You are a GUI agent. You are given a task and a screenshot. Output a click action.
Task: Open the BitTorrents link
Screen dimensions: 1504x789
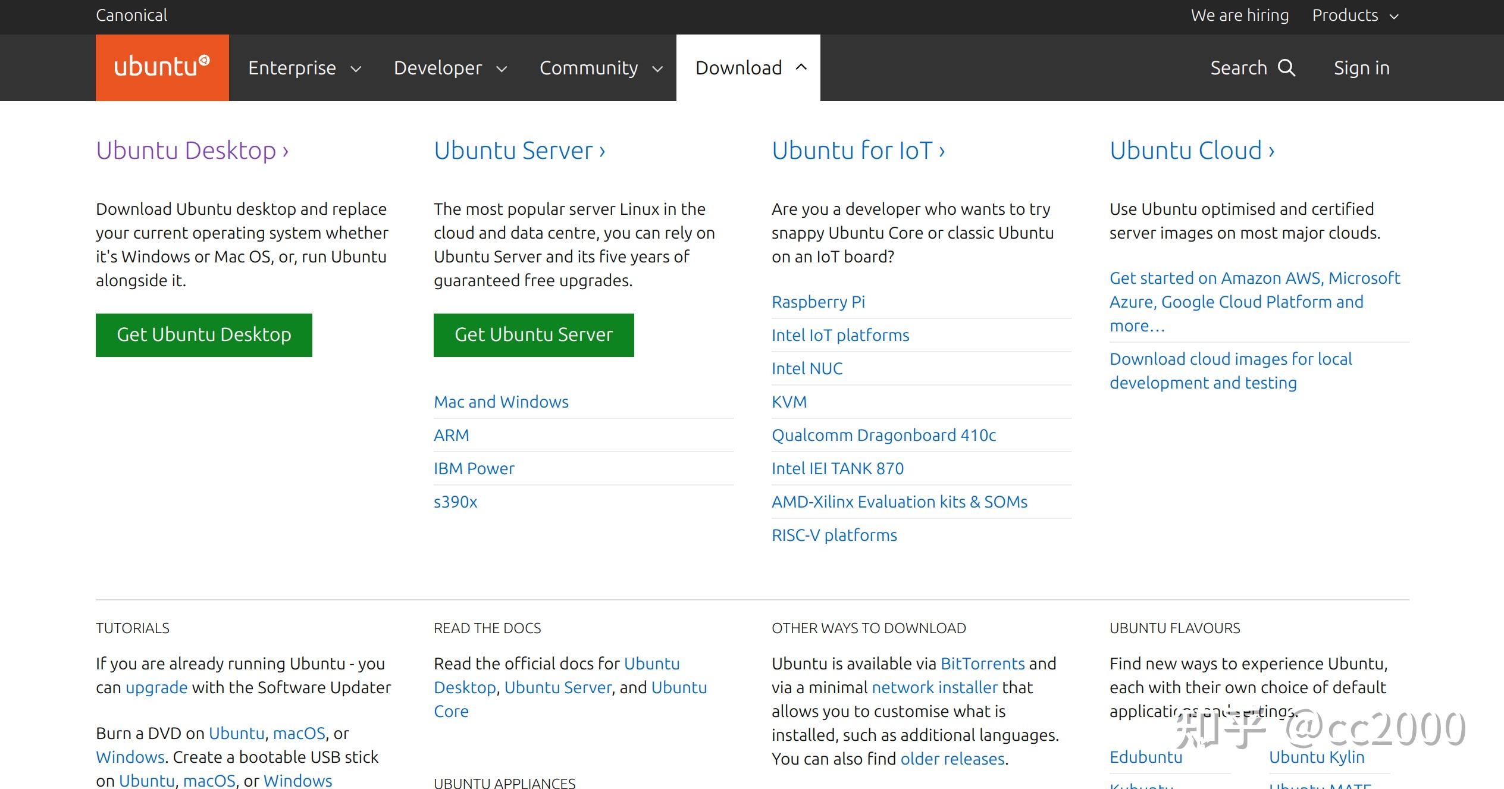click(983, 664)
